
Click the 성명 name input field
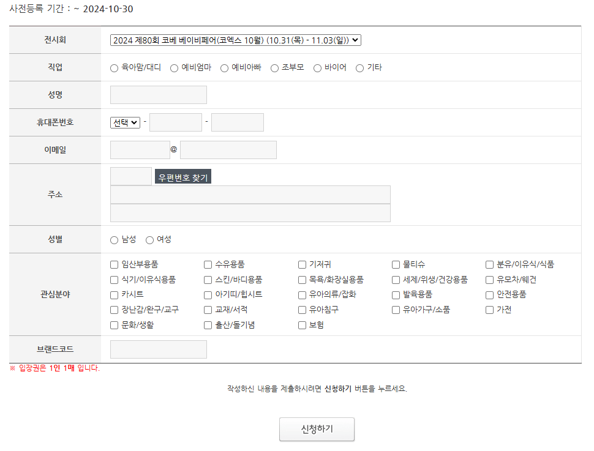tap(159, 95)
